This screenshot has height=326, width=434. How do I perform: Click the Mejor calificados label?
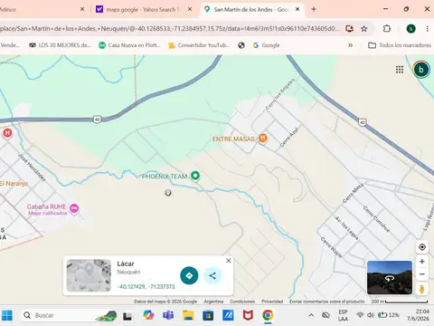coord(48,213)
